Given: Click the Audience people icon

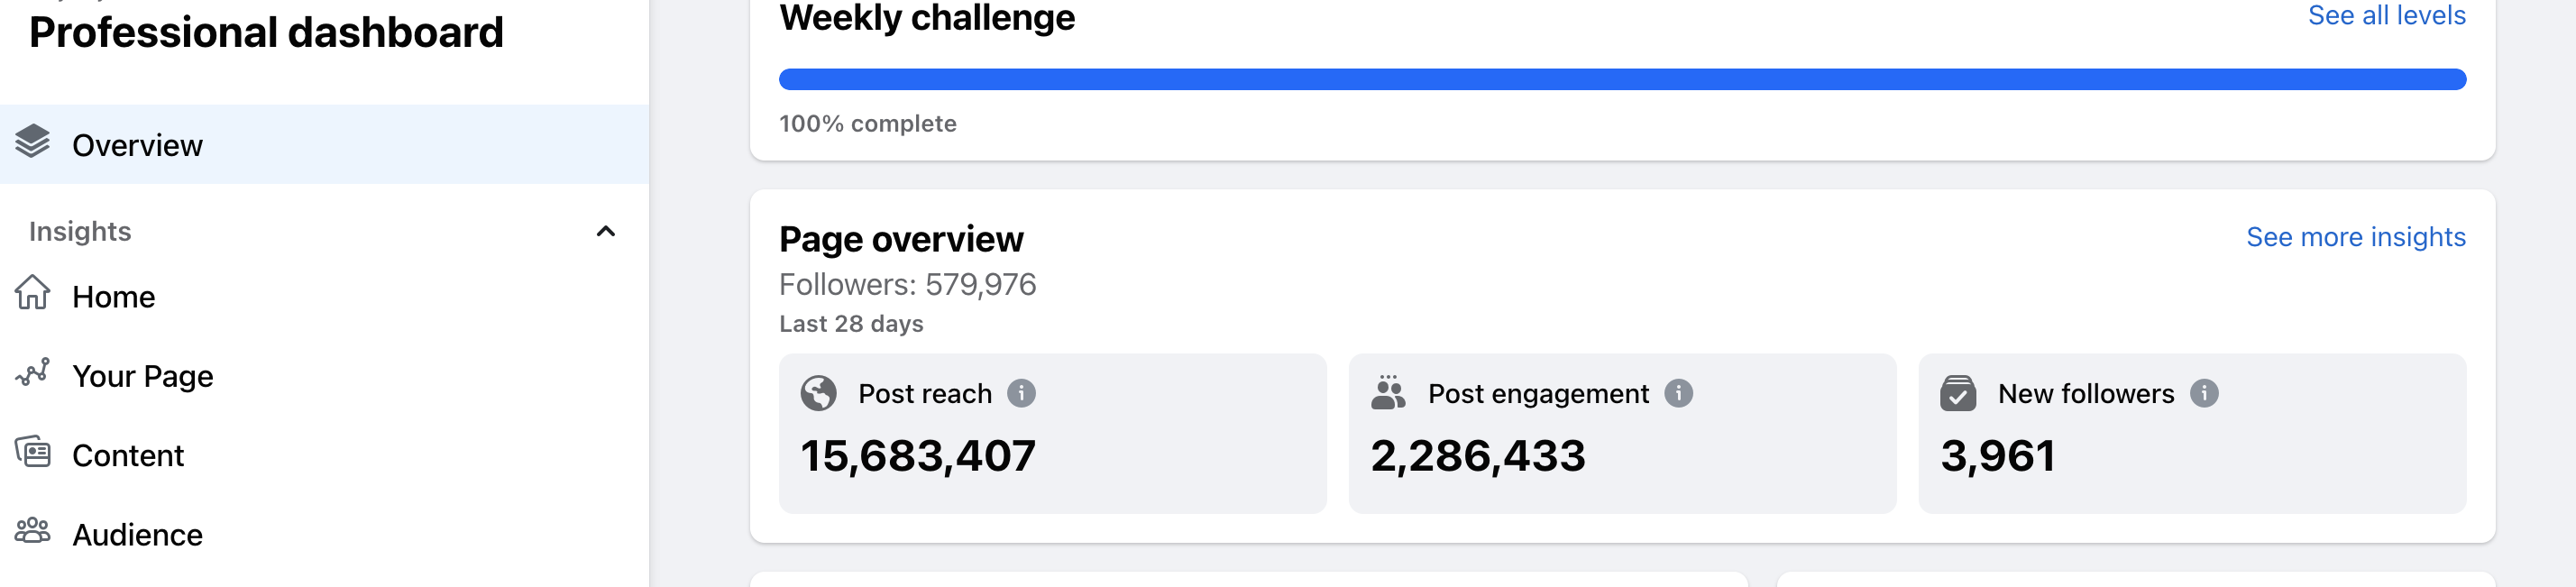Looking at the screenshot, I should [x=32, y=531].
